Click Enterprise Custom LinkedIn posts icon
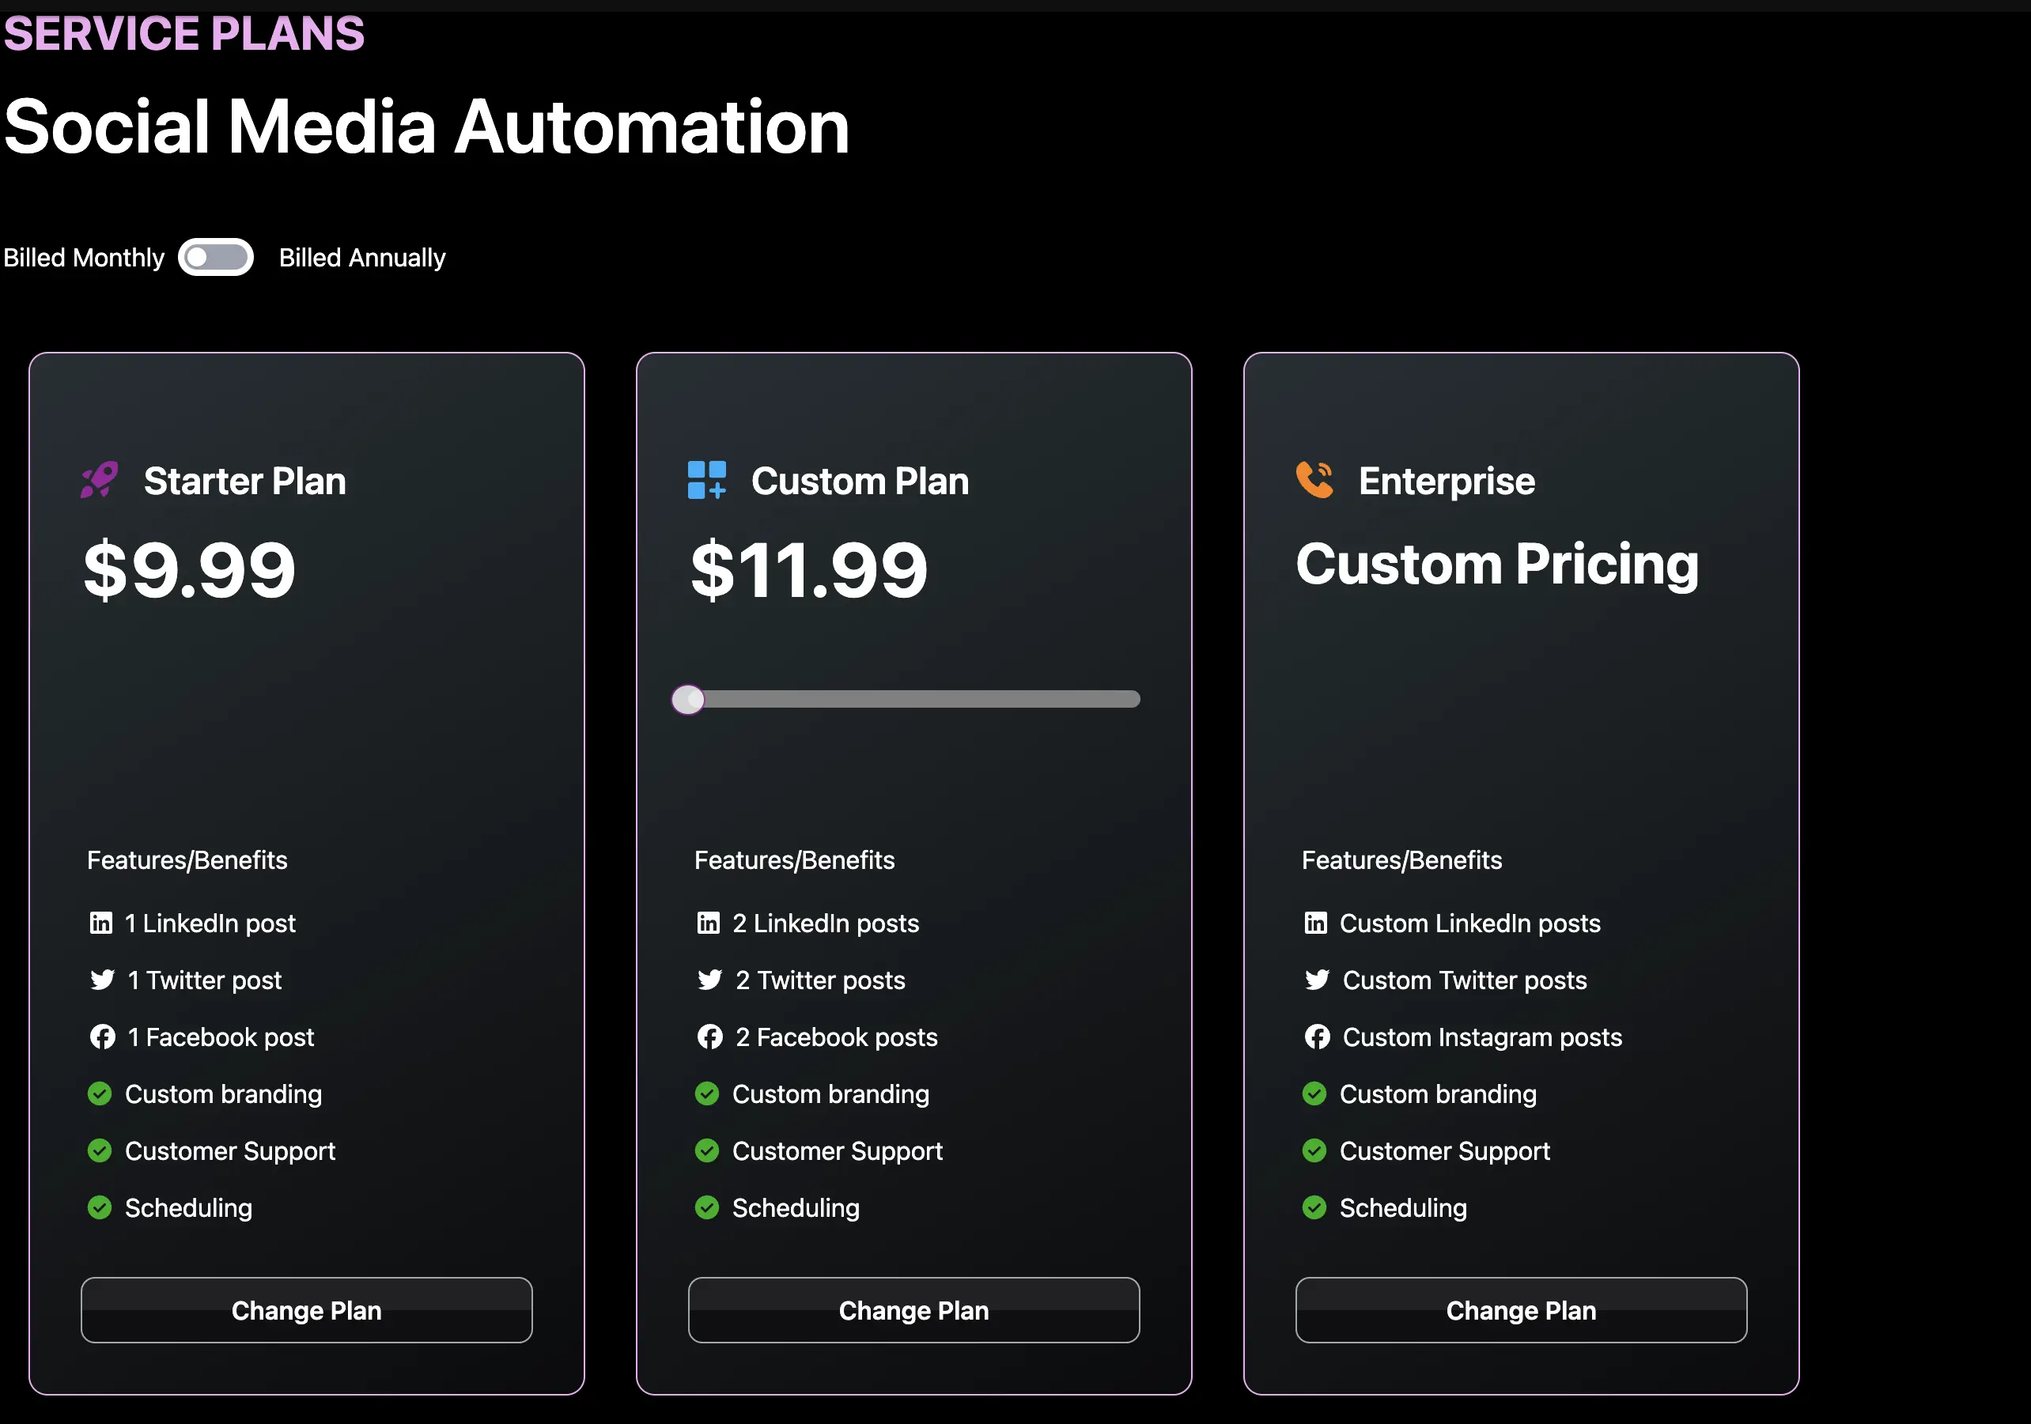 click(1315, 923)
